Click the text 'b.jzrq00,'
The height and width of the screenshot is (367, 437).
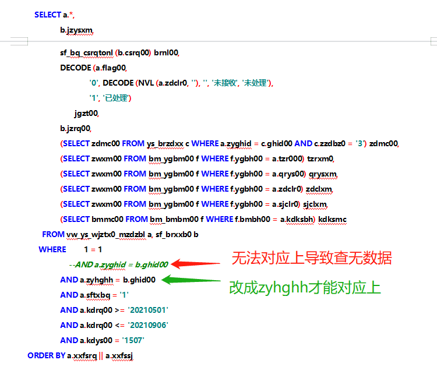tap(76, 129)
